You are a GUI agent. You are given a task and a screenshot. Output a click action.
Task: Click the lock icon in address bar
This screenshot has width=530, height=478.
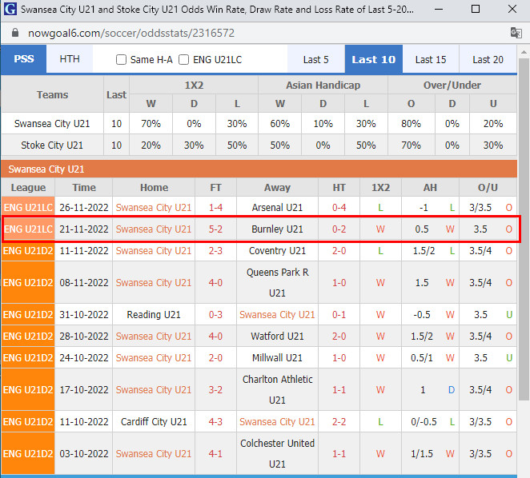tap(12, 33)
